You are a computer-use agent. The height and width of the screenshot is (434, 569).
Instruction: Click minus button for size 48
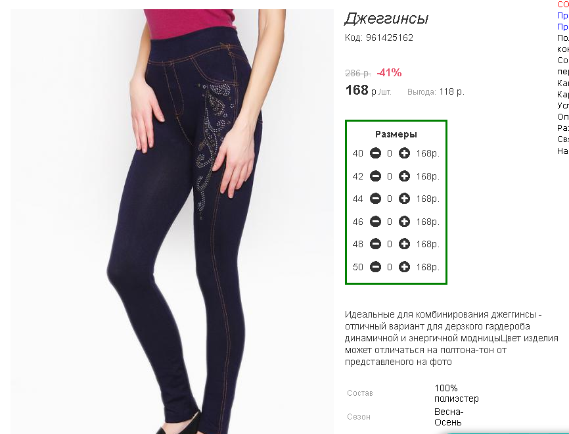375,244
